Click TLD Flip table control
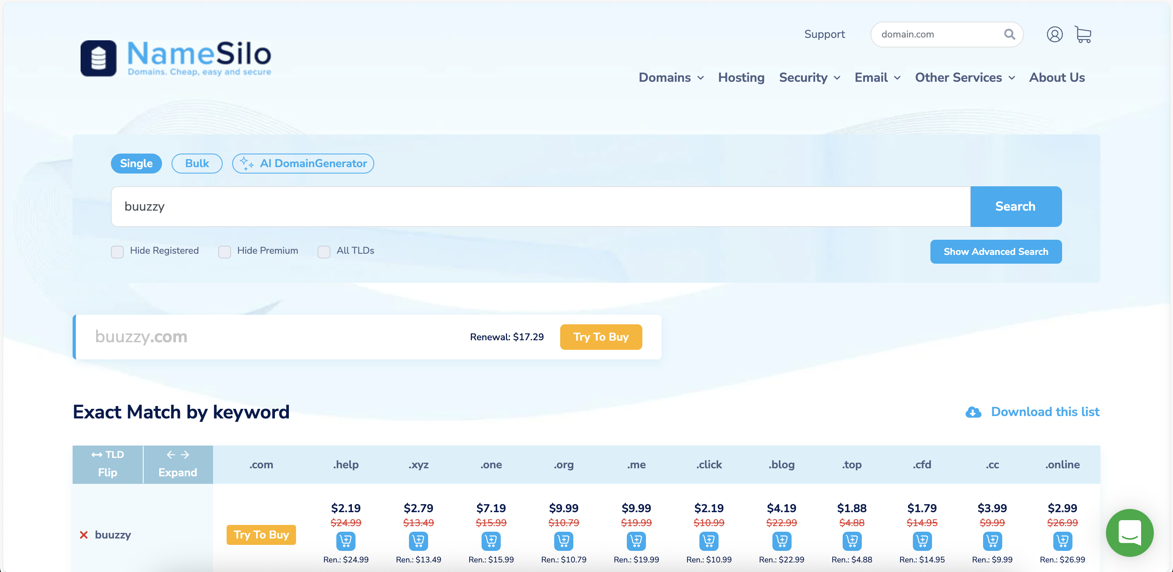 pyautogui.click(x=107, y=464)
